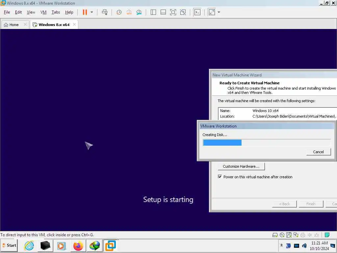Pause the virtual machine with the orange button
Image resolution: width=337 pixels, height=253 pixels.
click(85, 12)
